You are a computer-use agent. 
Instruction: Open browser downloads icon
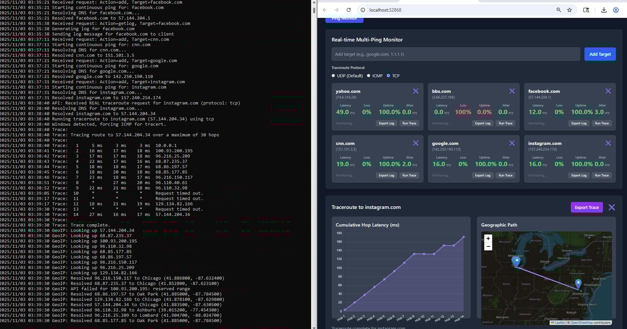click(604, 10)
